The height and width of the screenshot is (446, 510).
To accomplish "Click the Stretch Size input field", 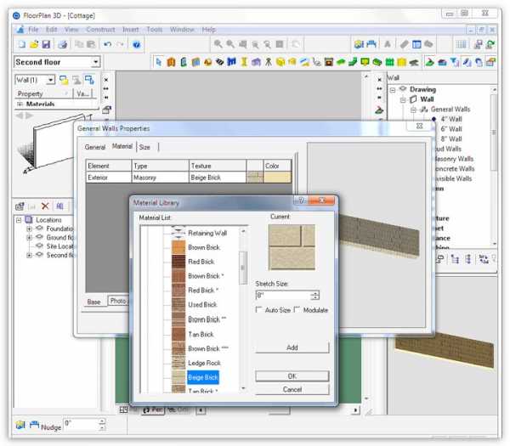I will tap(282, 295).
